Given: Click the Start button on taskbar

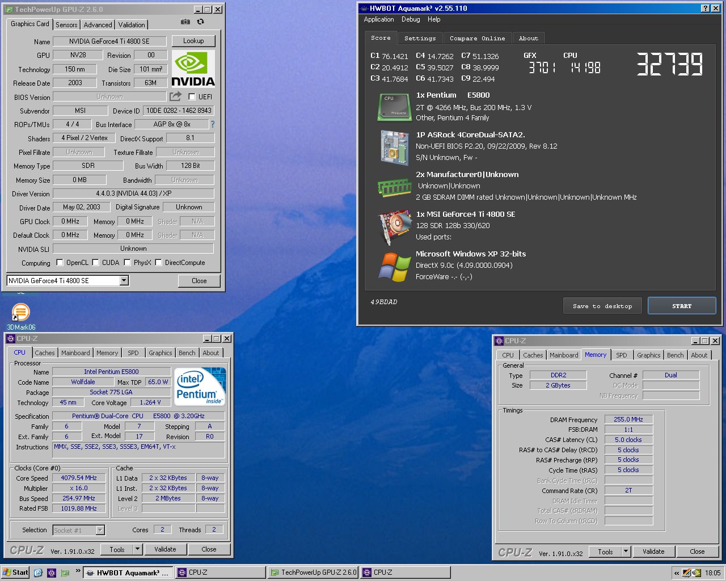Looking at the screenshot, I should 15,572.
